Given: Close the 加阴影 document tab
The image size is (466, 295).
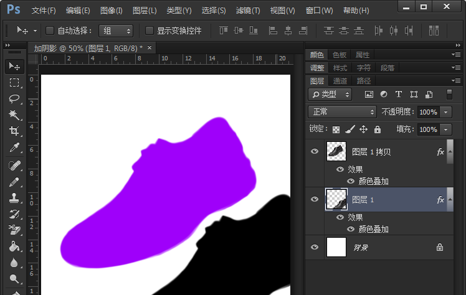Looking at the screenshot, I should click(150, 48).
